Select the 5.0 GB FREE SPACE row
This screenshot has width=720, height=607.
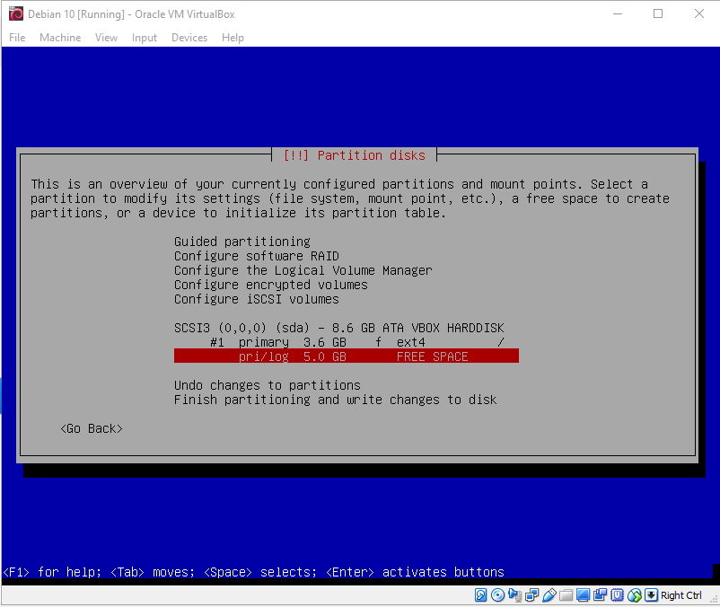(x=347, y=356)
